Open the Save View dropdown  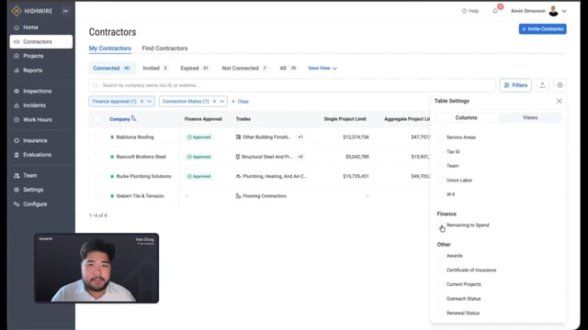(322, 68)
